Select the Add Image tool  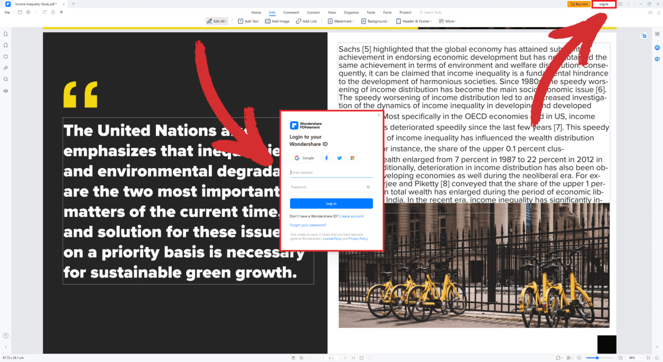coord(277,21)
